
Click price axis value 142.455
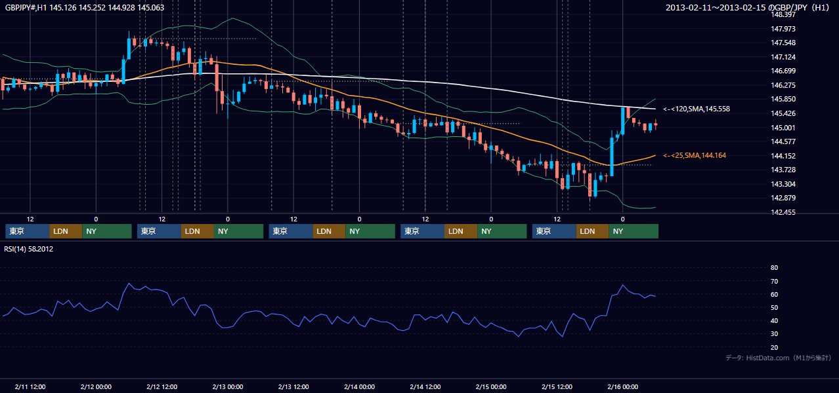click(783, 212)
